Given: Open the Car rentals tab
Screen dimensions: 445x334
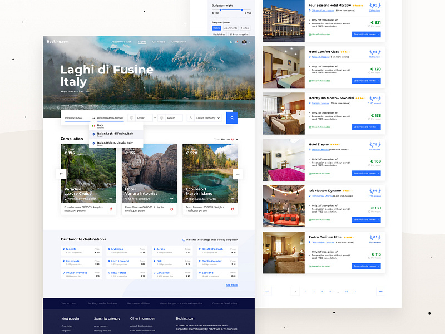Looking at the screenshot, I should coord(160,41).
